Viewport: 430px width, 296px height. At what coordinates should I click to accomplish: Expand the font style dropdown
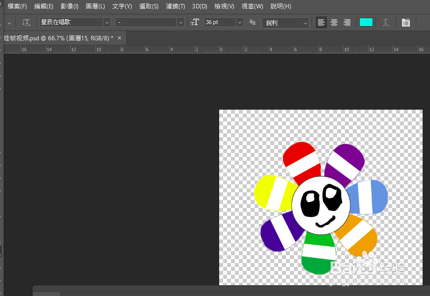click(x=180, y=23)
